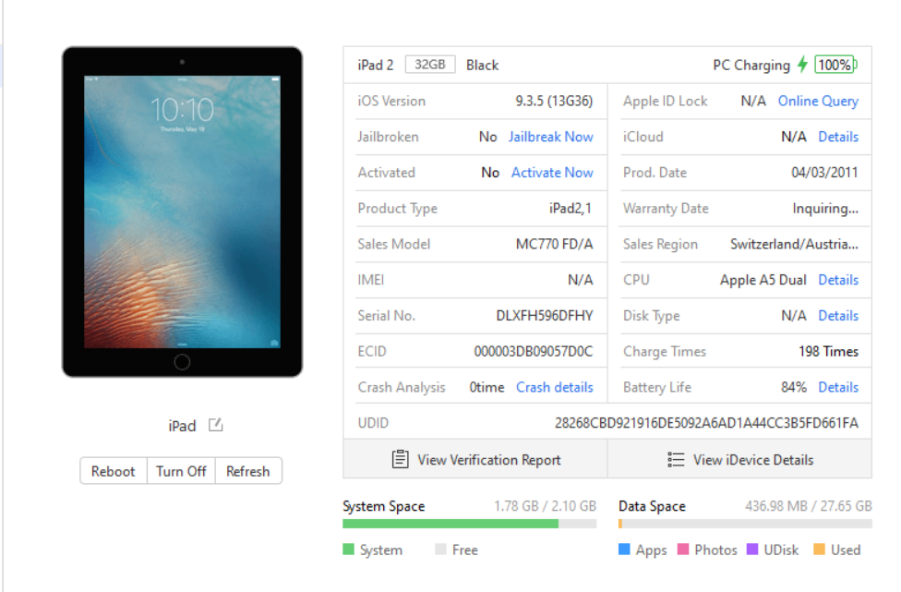Viewport: 901px width, 592px height.
Task: Open Battery Life Details link
Action: [838, 387]
